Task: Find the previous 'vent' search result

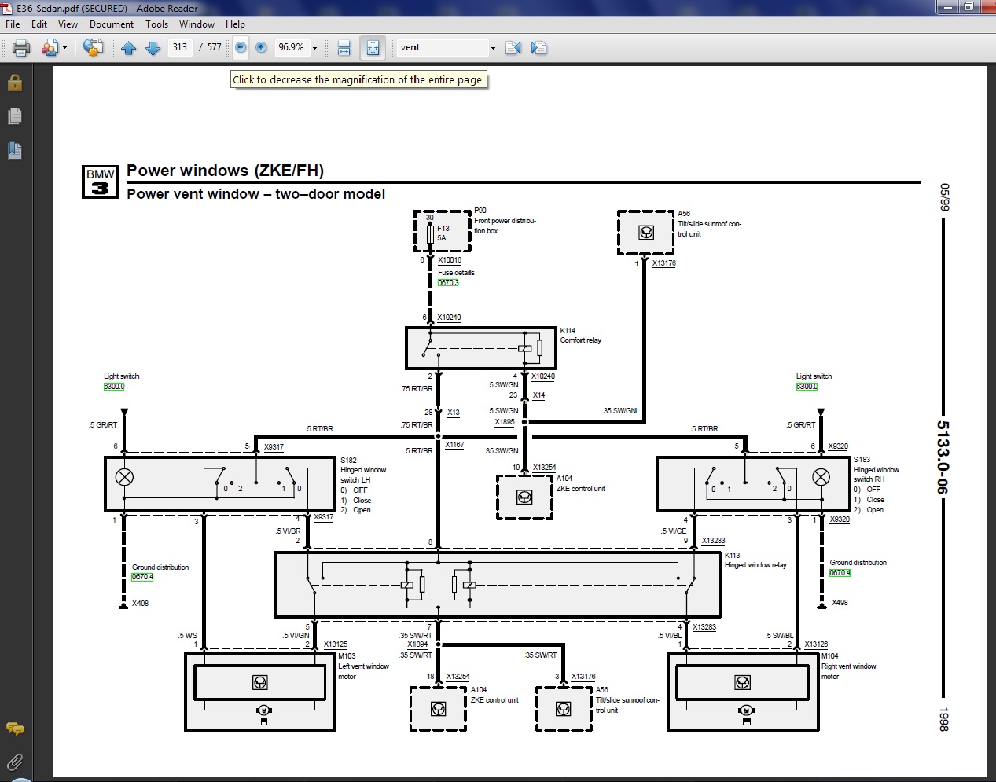Action: (x=513, y=48)
